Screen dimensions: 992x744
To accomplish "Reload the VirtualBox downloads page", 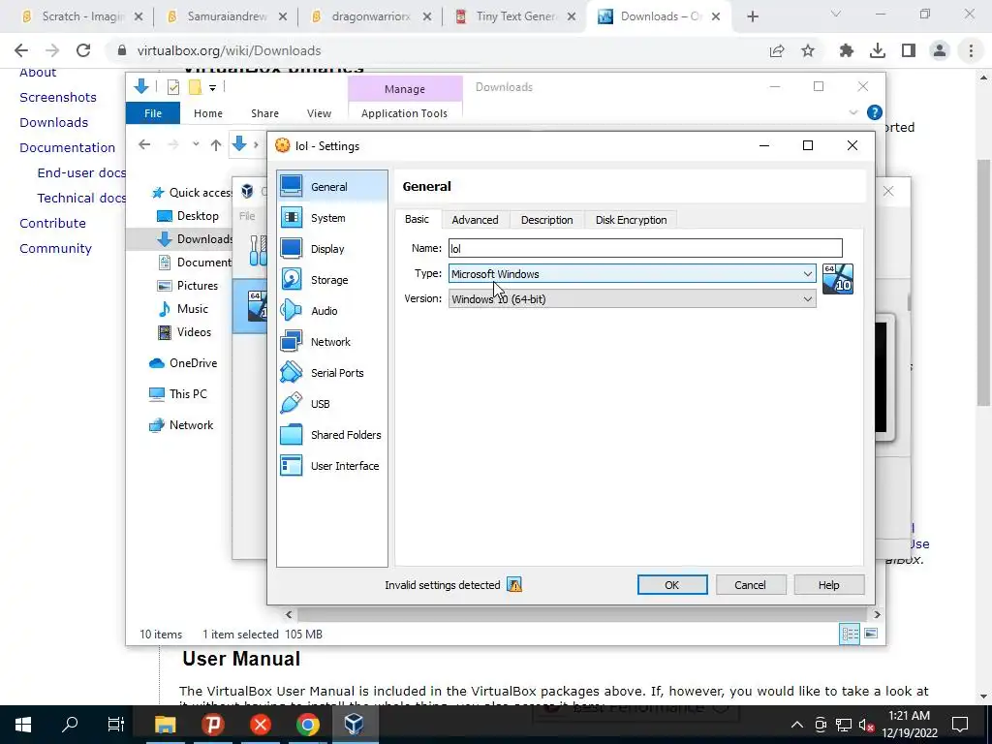I will [x=83, y=50].
